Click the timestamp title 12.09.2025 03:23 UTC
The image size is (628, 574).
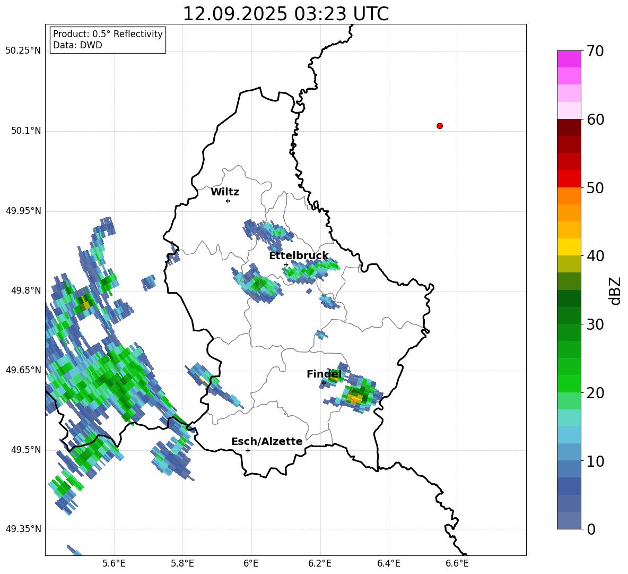point(285,14)
